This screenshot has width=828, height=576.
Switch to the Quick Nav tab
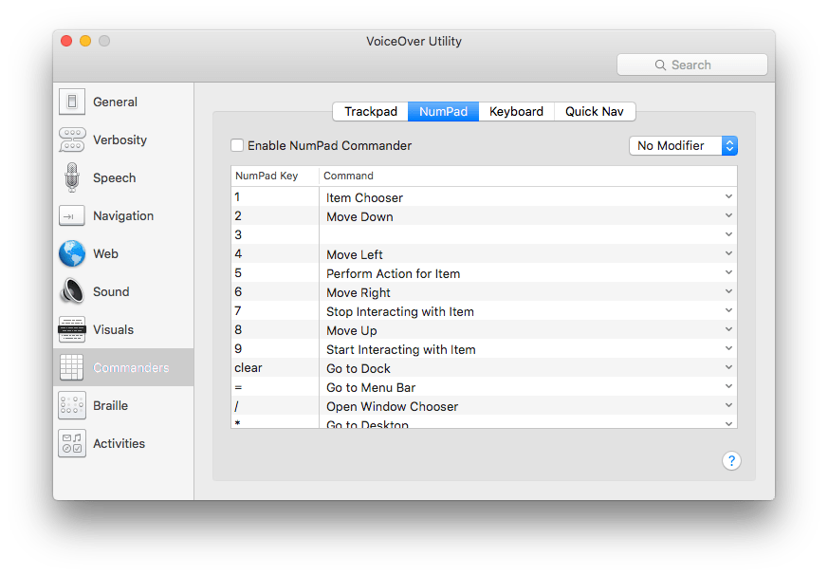point(595,112)
